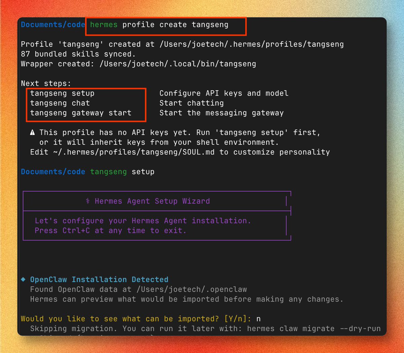Click 'hermes claw migrate --dry-run' command text
Screen dimensions: 404x353
tap(314, 329)
